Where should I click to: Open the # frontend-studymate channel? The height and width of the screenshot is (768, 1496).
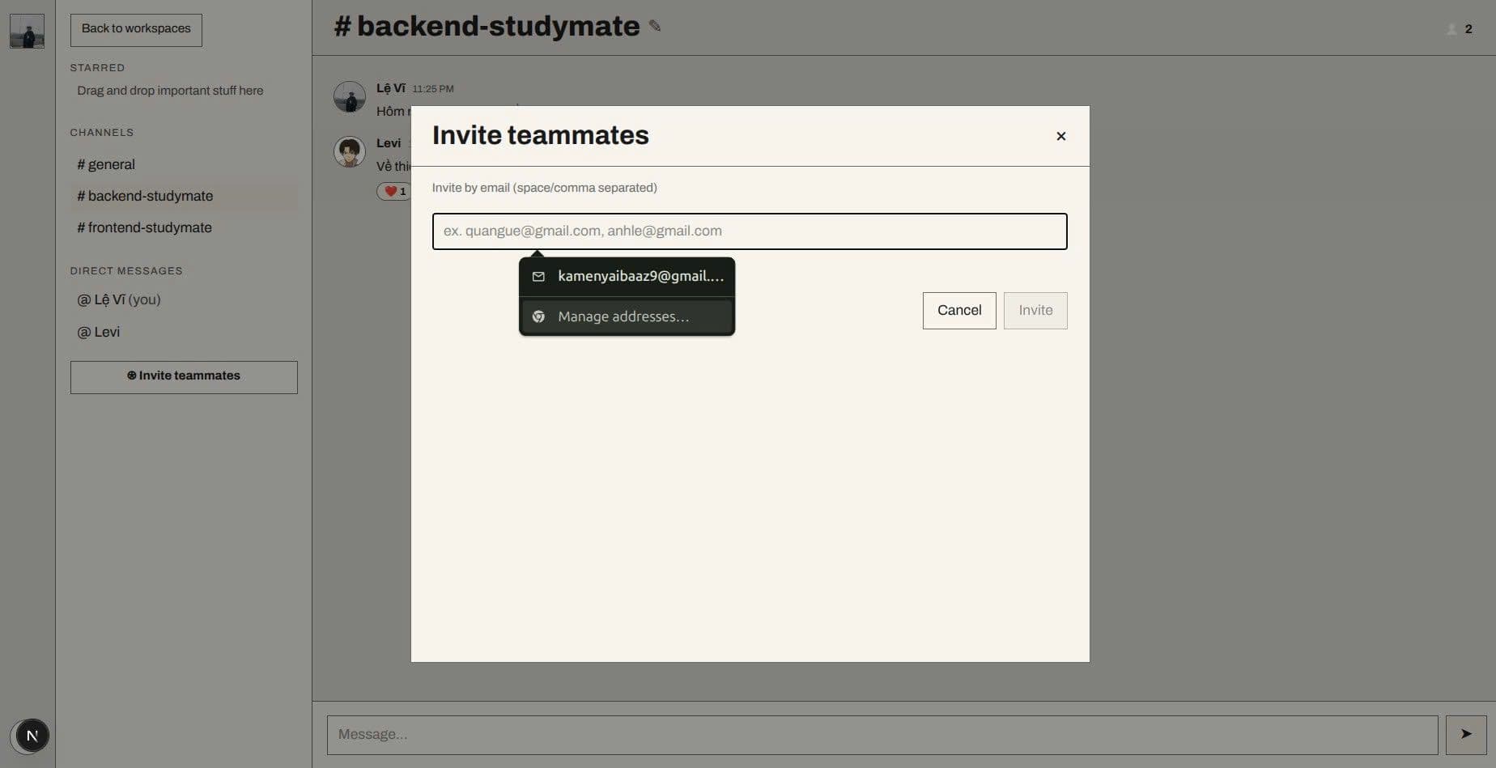click(x=184, y=227)
